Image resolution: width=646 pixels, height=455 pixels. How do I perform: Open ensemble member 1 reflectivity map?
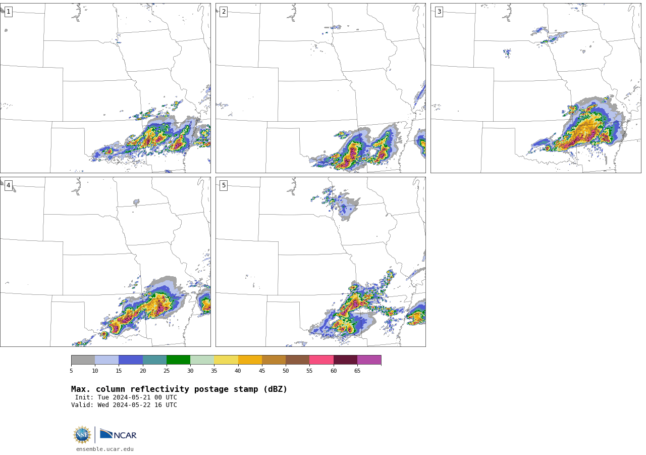[x=105, y=88]
